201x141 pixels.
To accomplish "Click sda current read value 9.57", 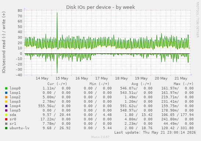I will coord(47,115).
